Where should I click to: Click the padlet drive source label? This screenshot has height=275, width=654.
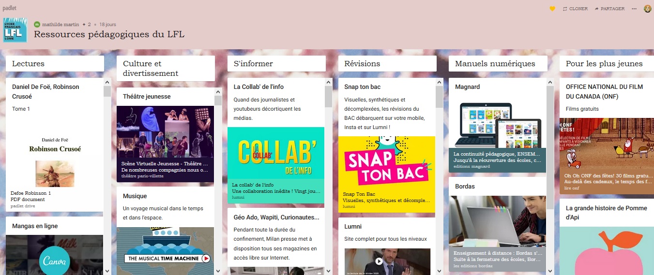click(23, 206)
